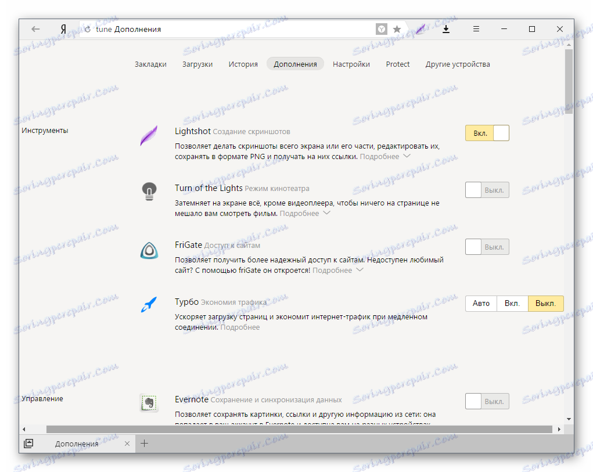Click the bookmark star icon
The image size is (593, 472).
point(397,28)
